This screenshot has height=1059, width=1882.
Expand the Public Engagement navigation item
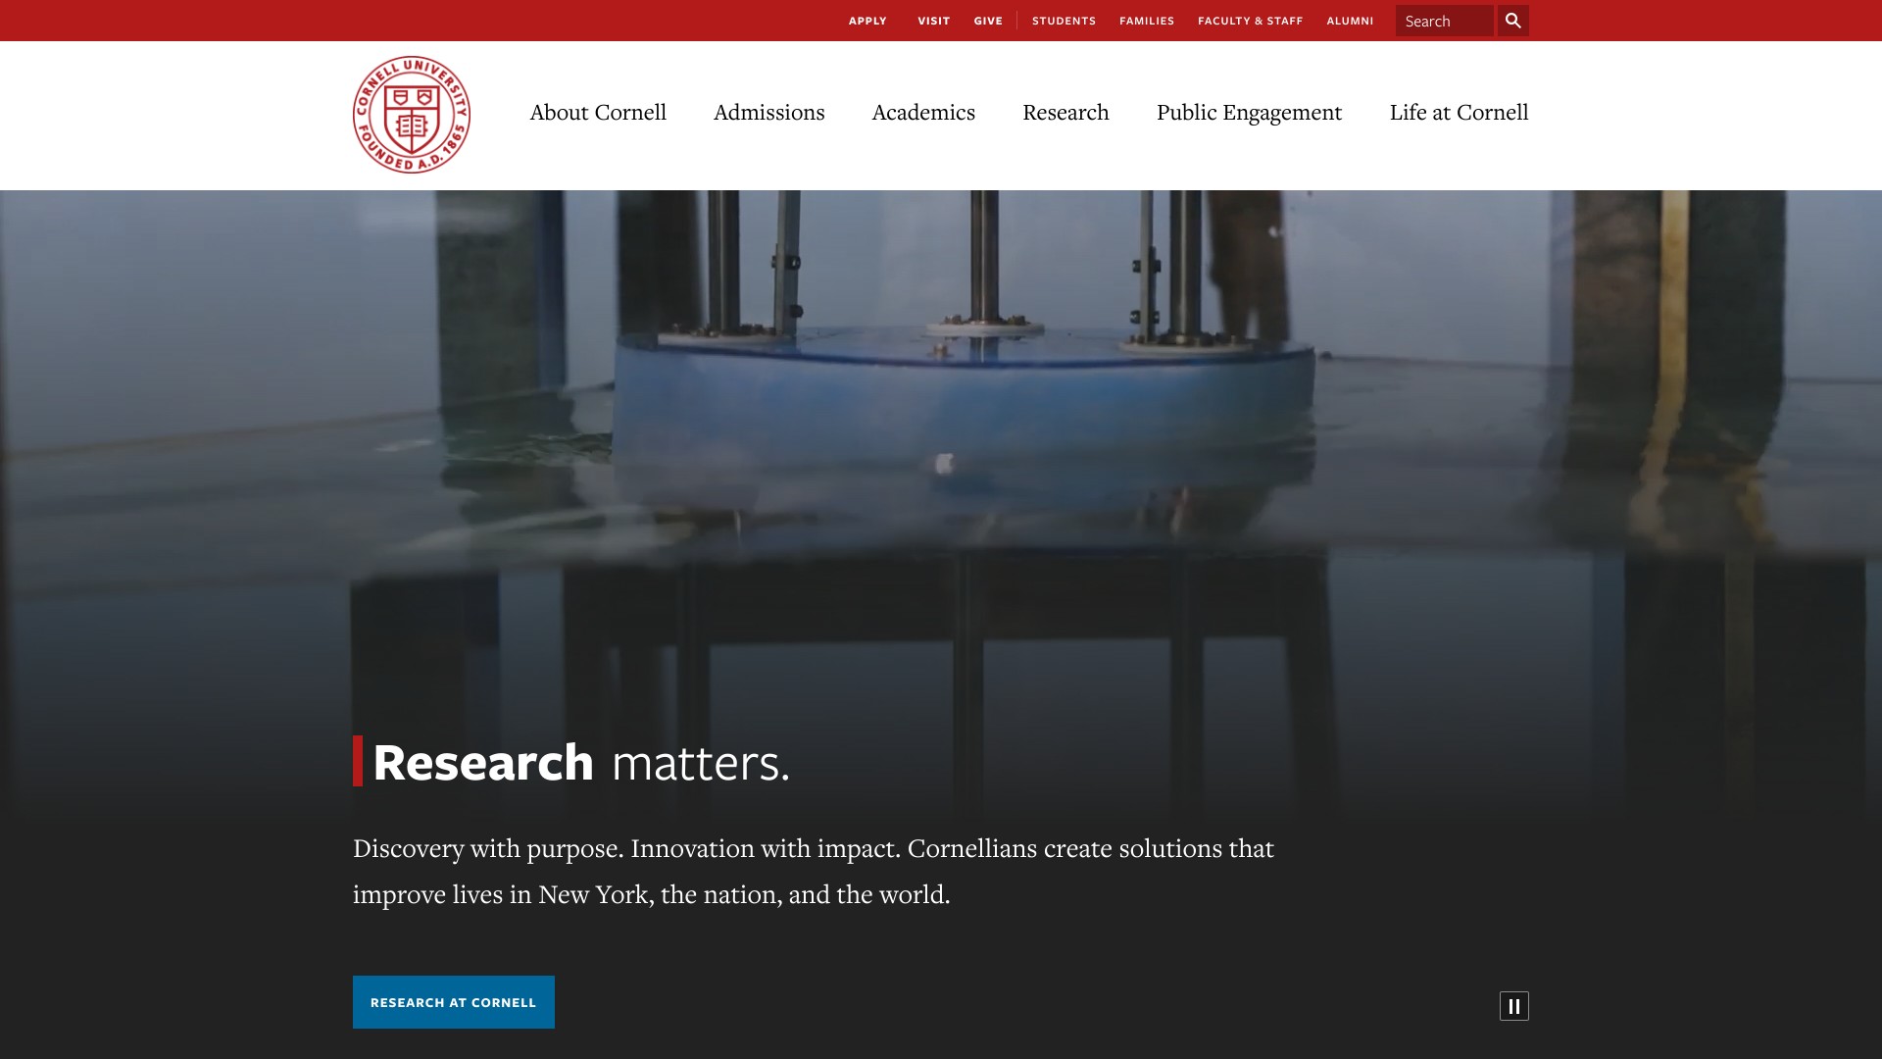[x=1249, y=113]
